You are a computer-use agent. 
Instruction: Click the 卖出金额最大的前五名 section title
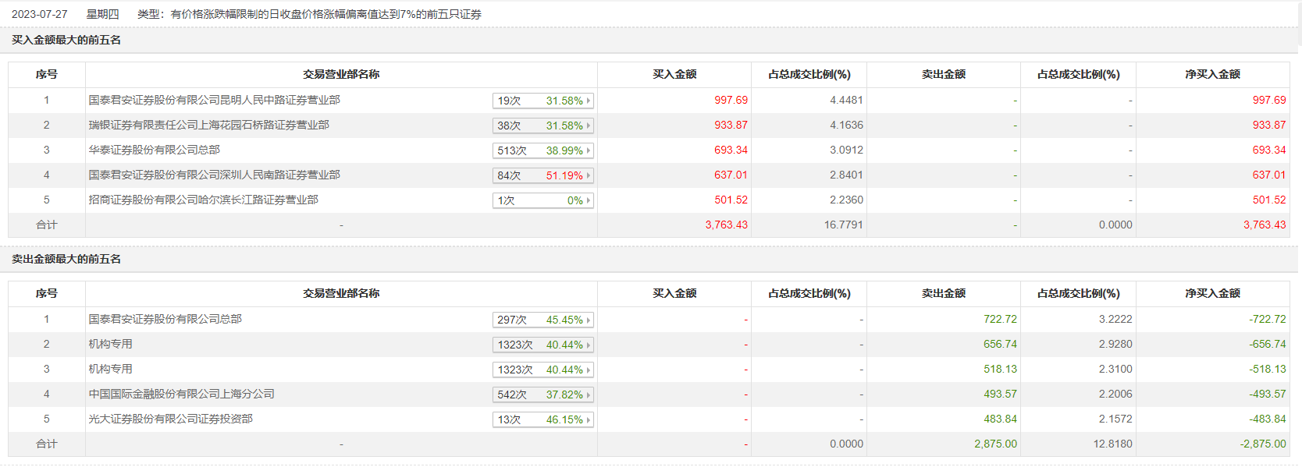[66, 259]
